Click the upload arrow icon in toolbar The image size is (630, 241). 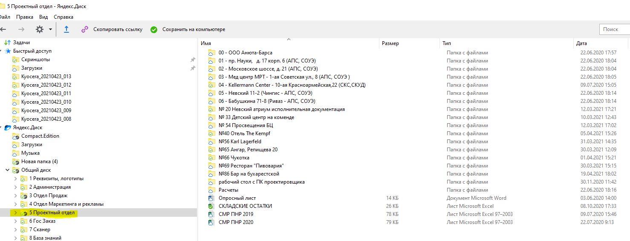[x=66, y=29]
